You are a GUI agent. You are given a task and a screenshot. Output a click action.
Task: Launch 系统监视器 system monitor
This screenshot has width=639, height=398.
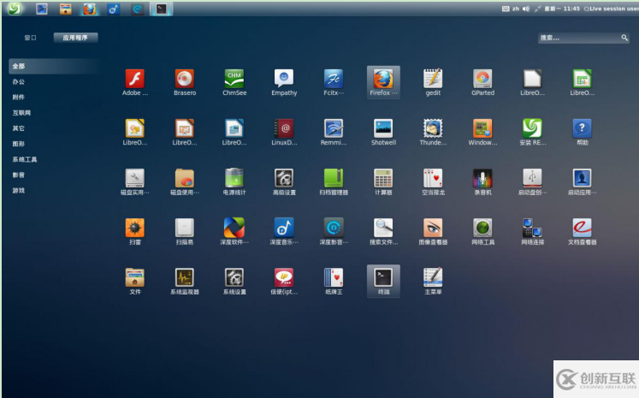(x=185, y=277)
